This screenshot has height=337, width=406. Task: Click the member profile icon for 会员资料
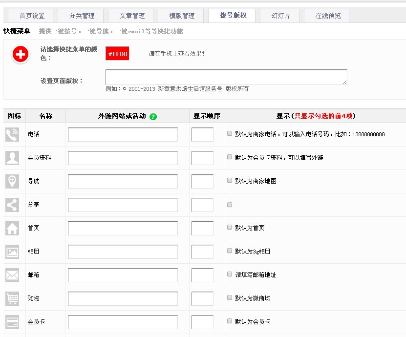click(x=12, y=158)
